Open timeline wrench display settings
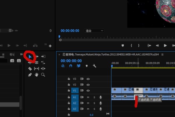The image size is (175, 117). [94, 66]
